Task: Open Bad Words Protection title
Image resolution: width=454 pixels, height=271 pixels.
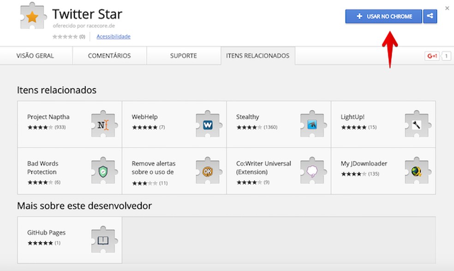Action: (x=43, y=168)
